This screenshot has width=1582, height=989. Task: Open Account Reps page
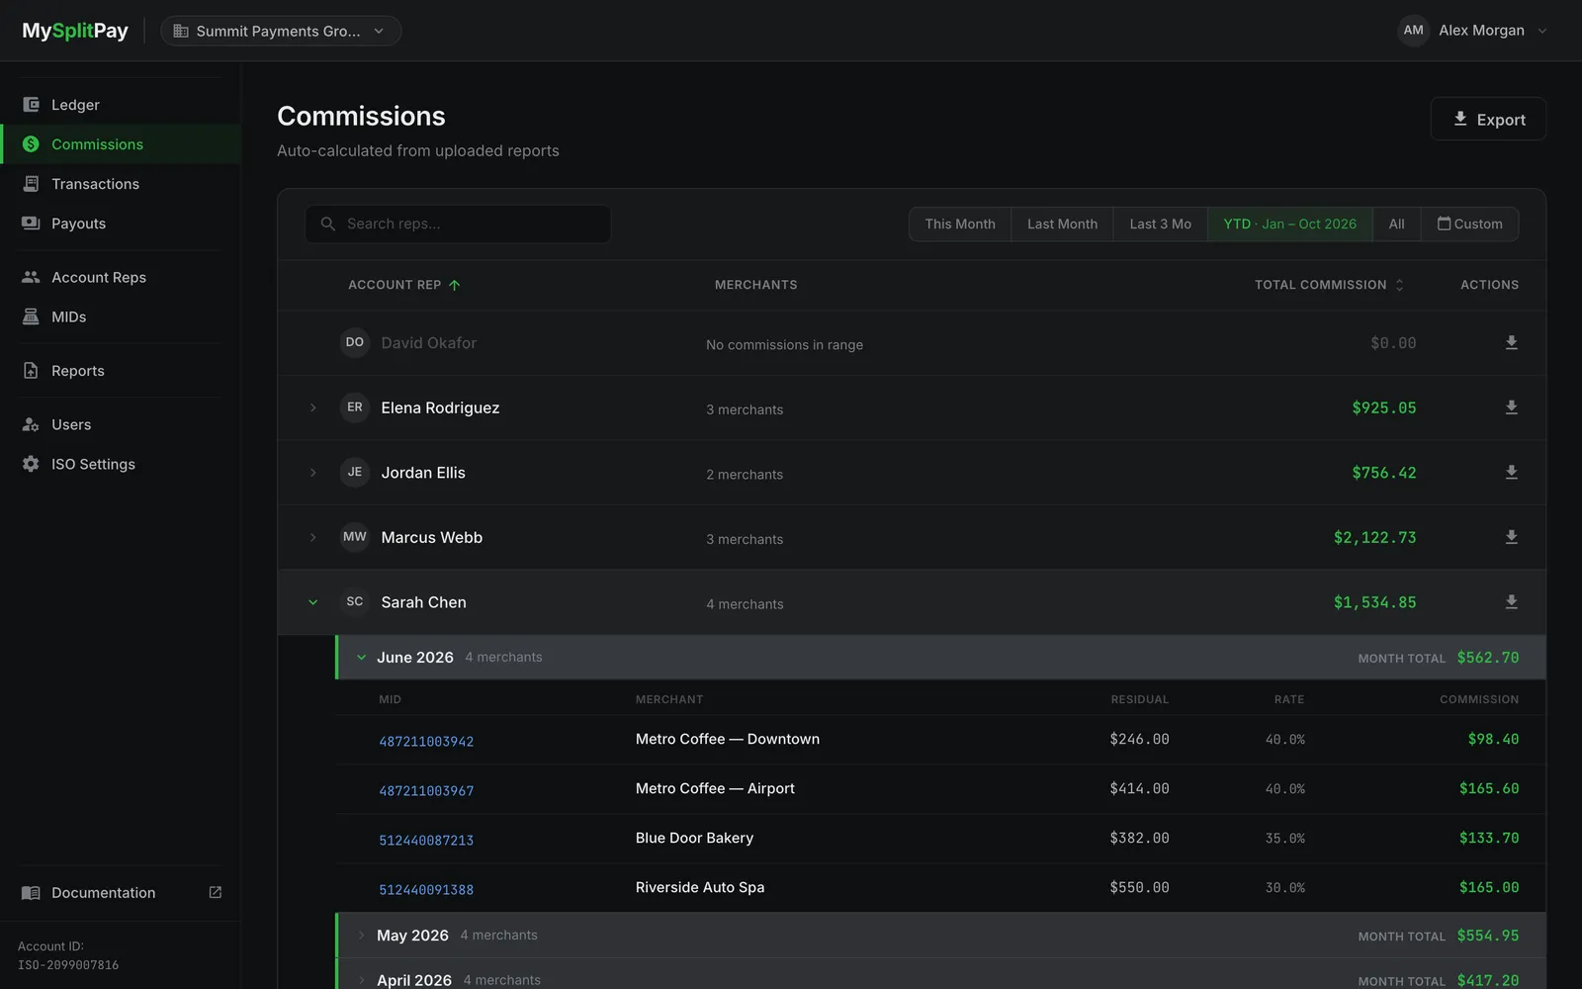[x=121, y=277]
